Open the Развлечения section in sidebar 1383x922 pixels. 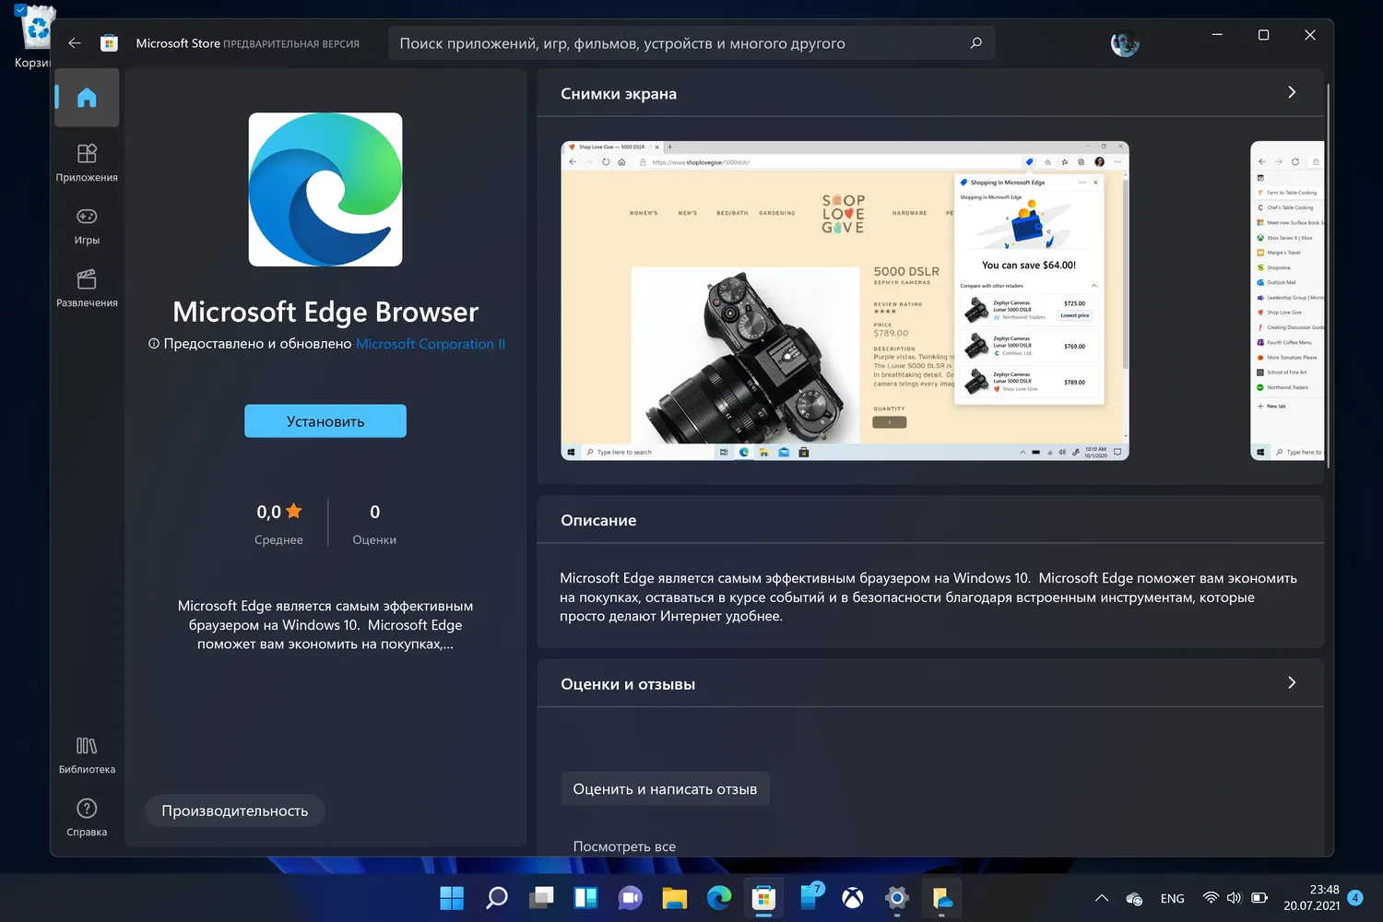click(x=87, y=288)
